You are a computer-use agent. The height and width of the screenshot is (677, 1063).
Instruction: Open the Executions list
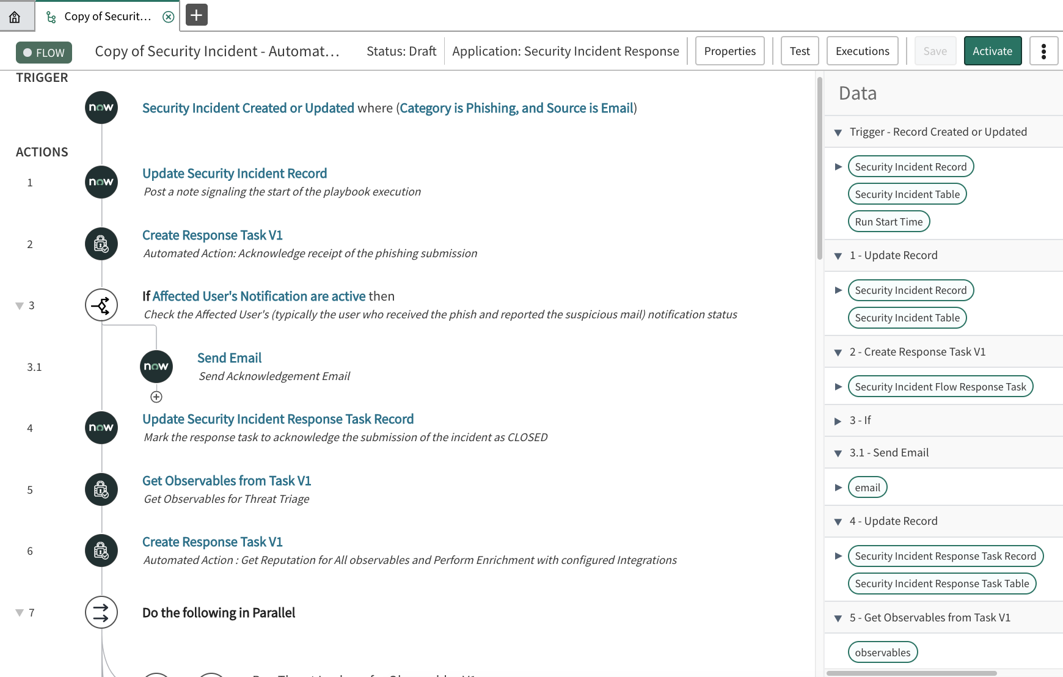[x=863, y=51]
